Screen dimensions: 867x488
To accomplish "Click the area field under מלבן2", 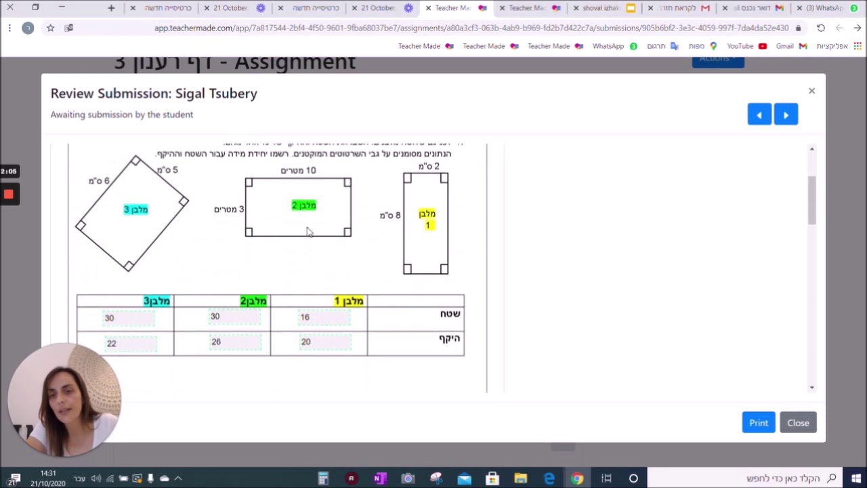I will coord(234,317).
